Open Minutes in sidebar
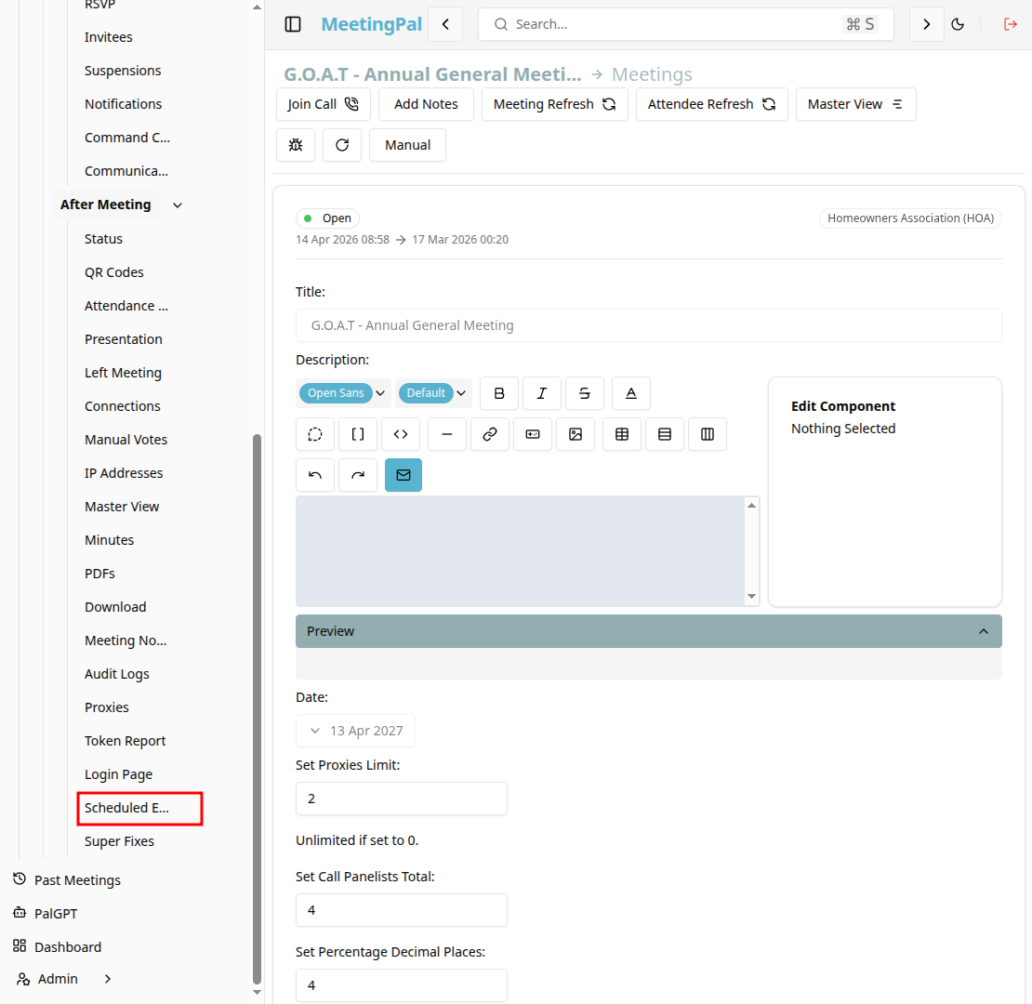 110,540
